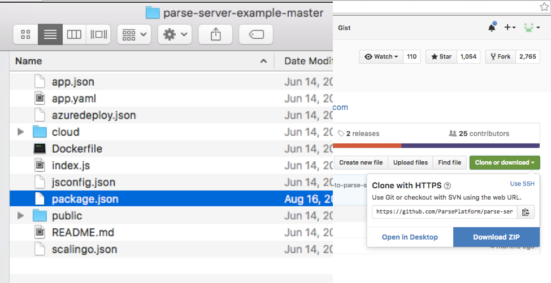Image resolution: width=551 pixels, height=283 pixels.
Task: Bookmark the page with the star icon
Action: [544, 7]
